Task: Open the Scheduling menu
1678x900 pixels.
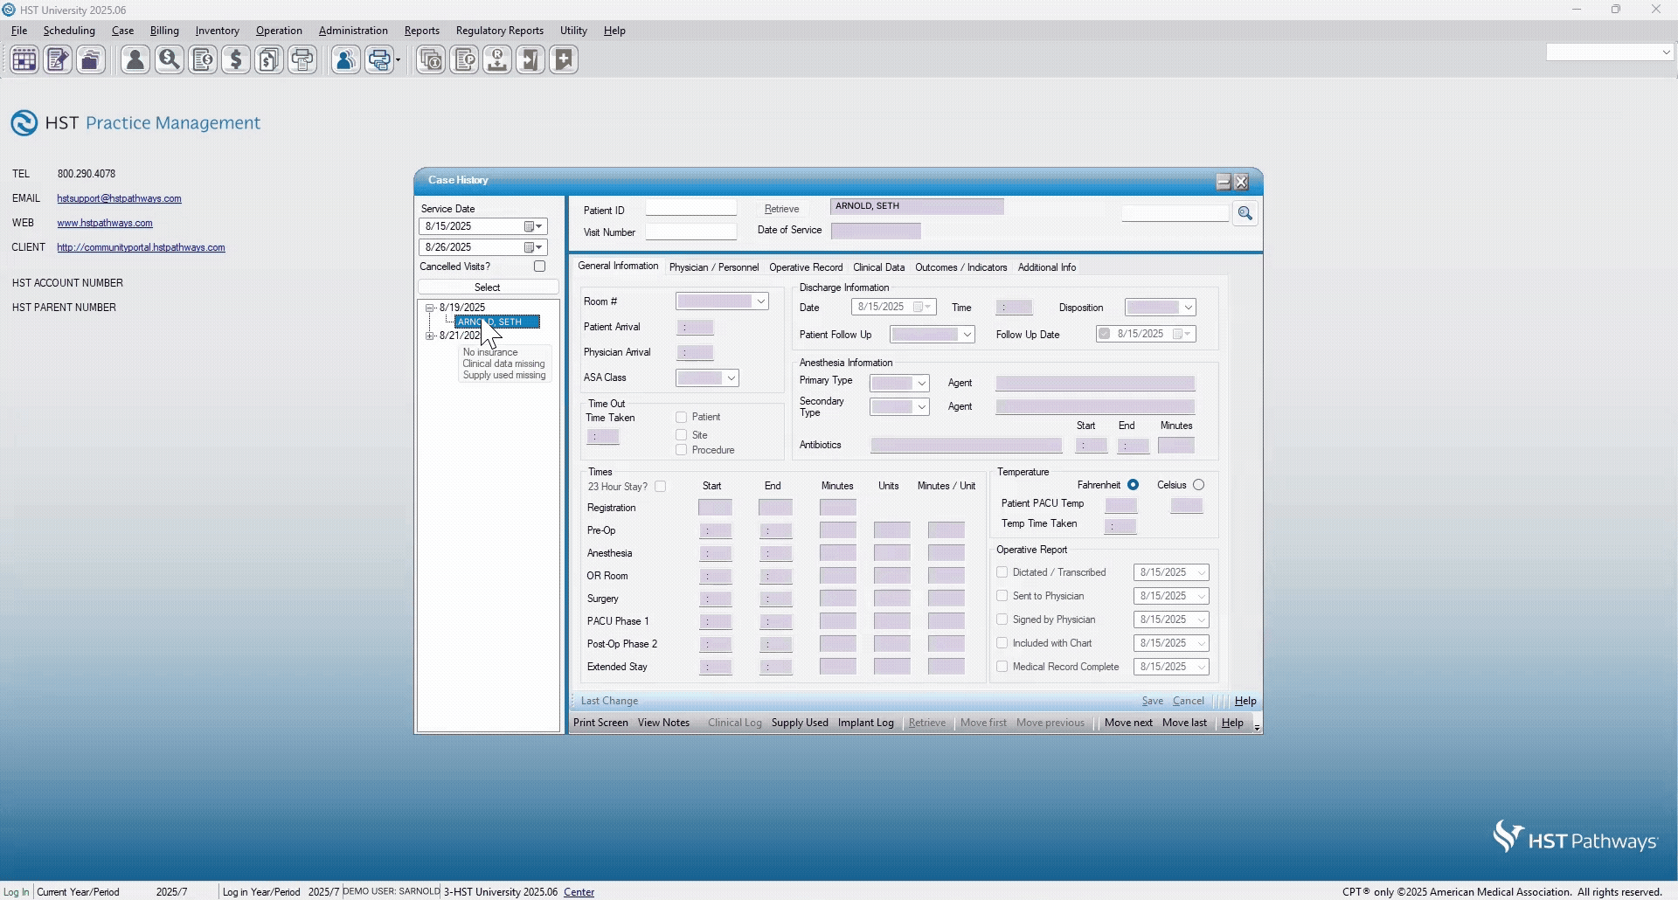Action: click(69, 31)
